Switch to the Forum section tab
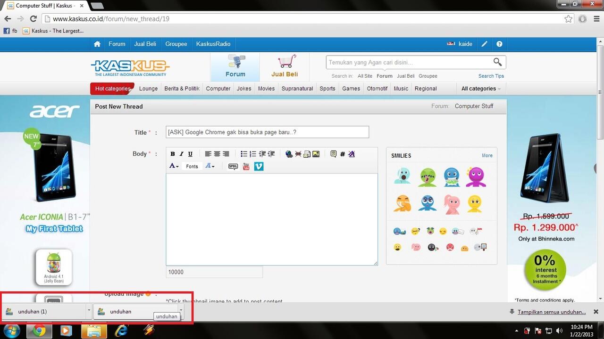Screen dimensions: 604x339 pos(235,67)
